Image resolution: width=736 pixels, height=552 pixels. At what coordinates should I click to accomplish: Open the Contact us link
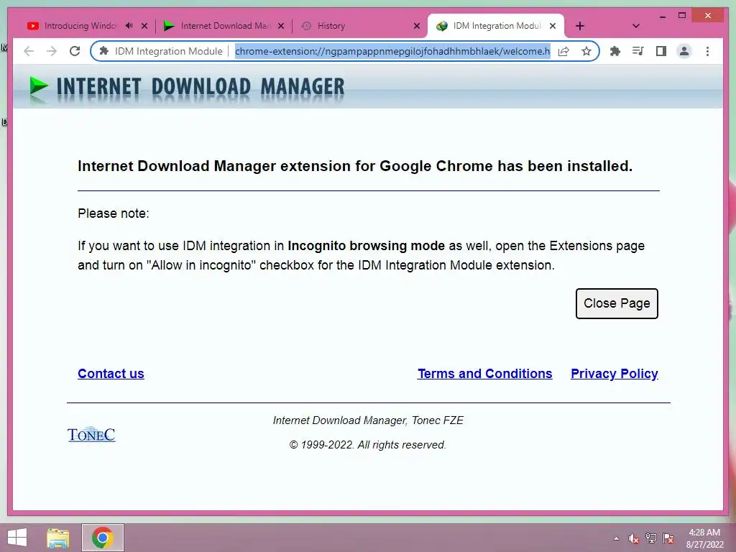pyautogui.click(x=111, y=374)
